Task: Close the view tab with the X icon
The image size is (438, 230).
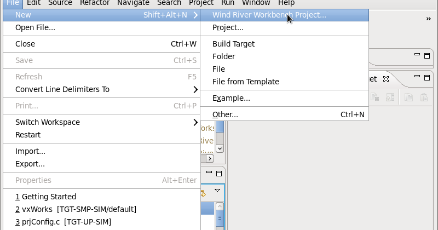Action: [x=385, y=79]
